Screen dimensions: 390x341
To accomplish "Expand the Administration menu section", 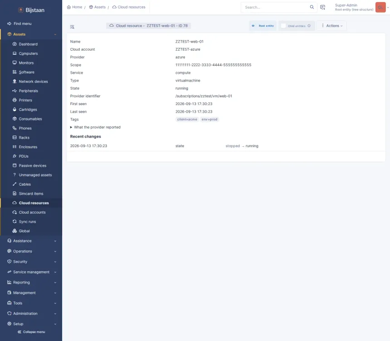I will tap(55, 314).
